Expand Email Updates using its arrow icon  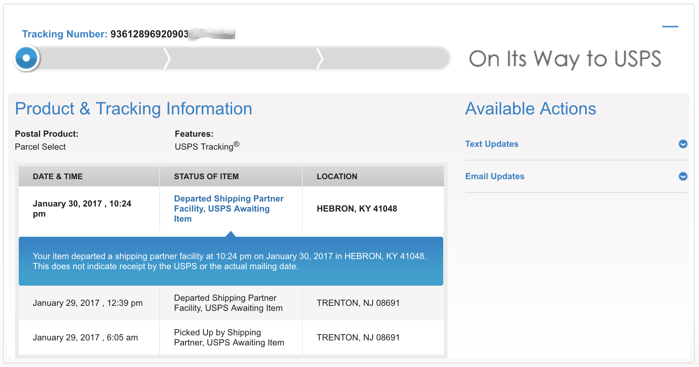pyautogui.click(x=683, y=176)
